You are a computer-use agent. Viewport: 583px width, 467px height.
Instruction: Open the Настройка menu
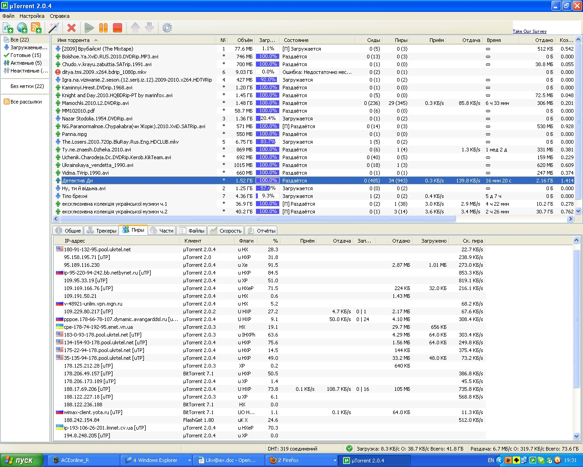tap(32, 16)
